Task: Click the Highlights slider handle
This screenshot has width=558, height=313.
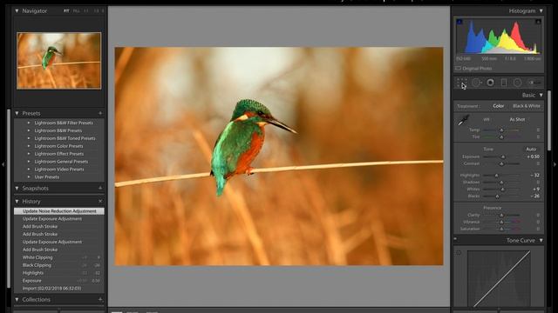Action: (x=496, y=176)
